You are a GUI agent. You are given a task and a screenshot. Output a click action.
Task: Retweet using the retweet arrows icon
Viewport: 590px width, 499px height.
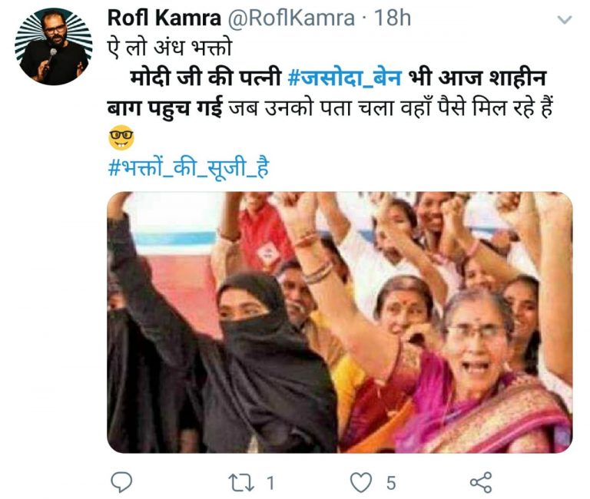(x=241, y=482)
